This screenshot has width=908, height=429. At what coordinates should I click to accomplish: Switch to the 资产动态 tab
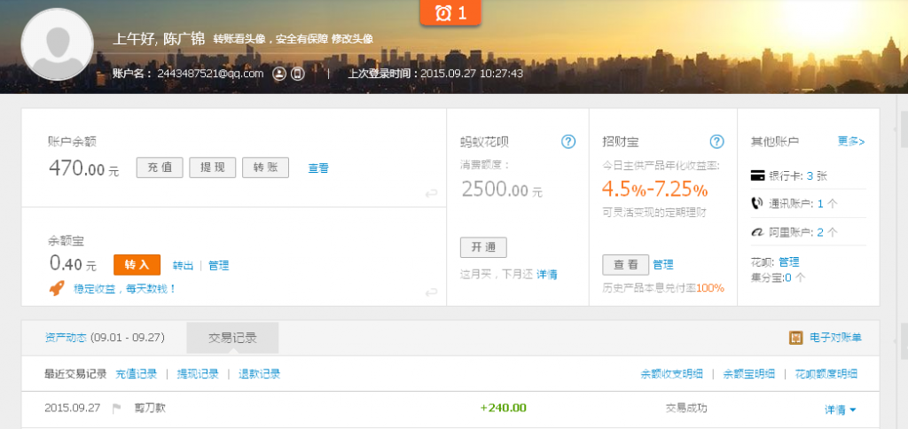pyautogui.click(x=105, y=338)
